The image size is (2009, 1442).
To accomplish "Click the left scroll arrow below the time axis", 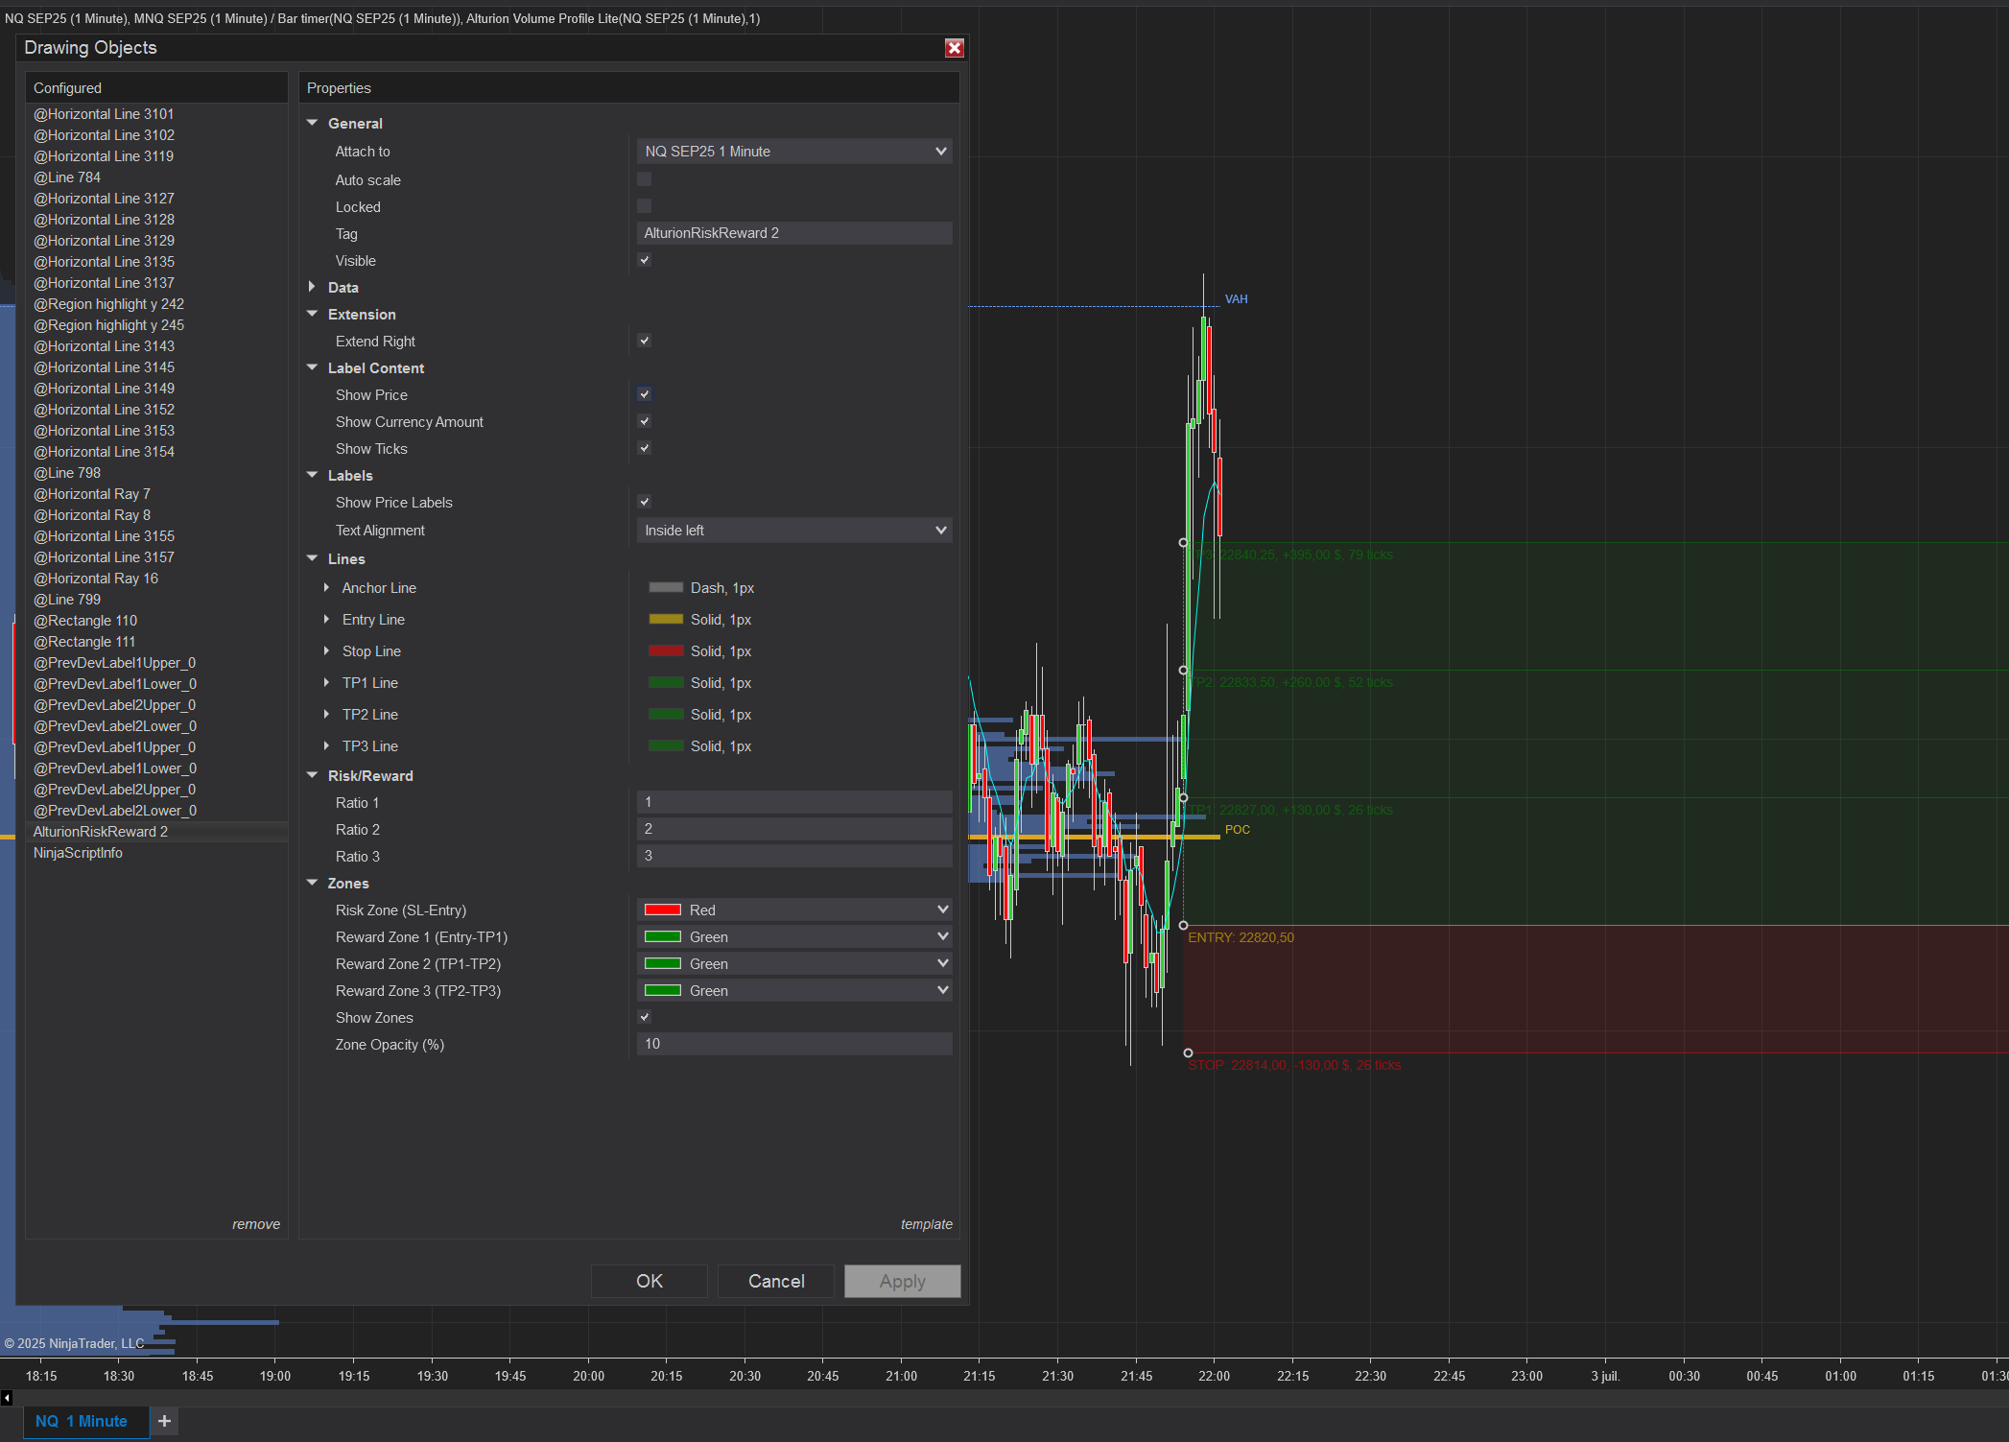I will click(x=6, y=1398).
